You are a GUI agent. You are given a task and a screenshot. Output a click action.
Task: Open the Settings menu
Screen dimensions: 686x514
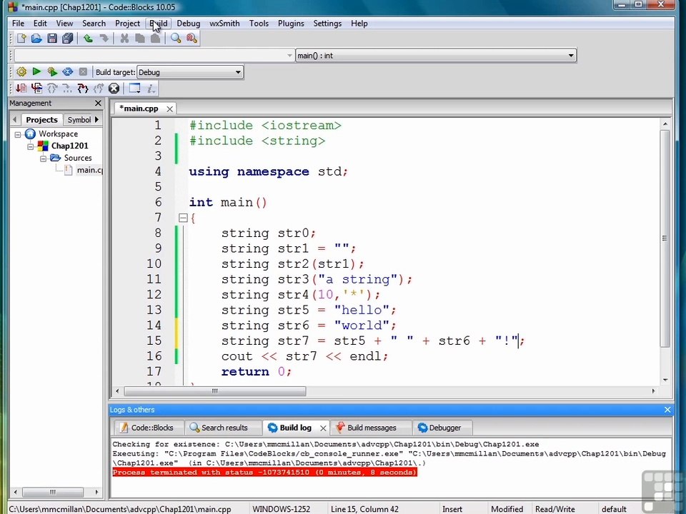pos(327,24)
